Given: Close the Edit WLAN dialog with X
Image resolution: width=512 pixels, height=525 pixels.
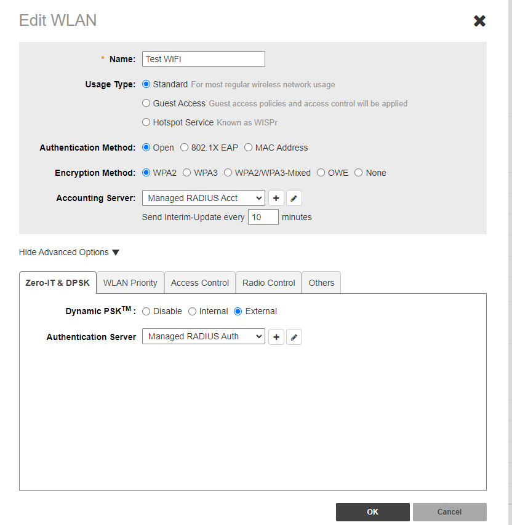Looking at the screenshot, I should [479, 21].
